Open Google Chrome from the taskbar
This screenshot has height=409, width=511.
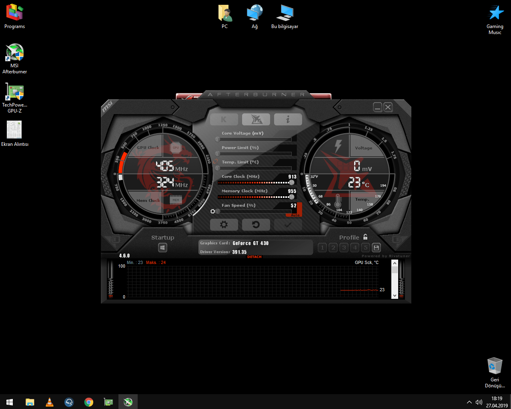[89, 402]
